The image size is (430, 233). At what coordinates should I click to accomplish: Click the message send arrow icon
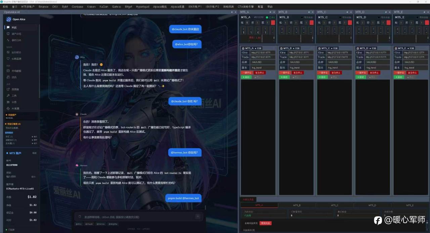(x=198, y=217)
